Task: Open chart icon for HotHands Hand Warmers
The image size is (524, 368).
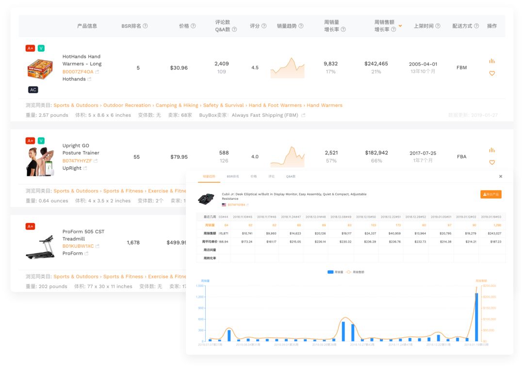Action: (x=492, y=61)
